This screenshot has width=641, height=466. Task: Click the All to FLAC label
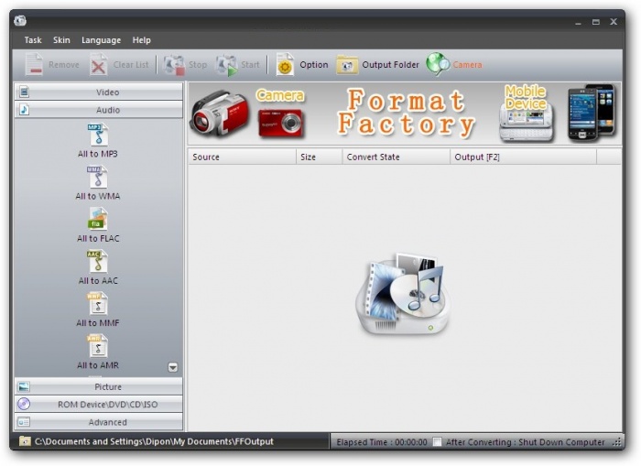(x=98, y=238)
